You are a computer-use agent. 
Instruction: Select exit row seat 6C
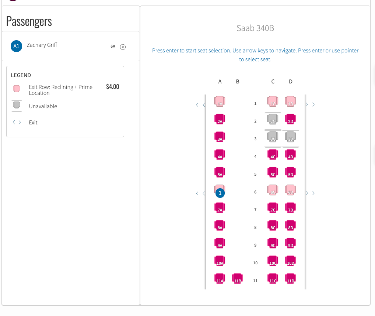click(x=273, y=190)
